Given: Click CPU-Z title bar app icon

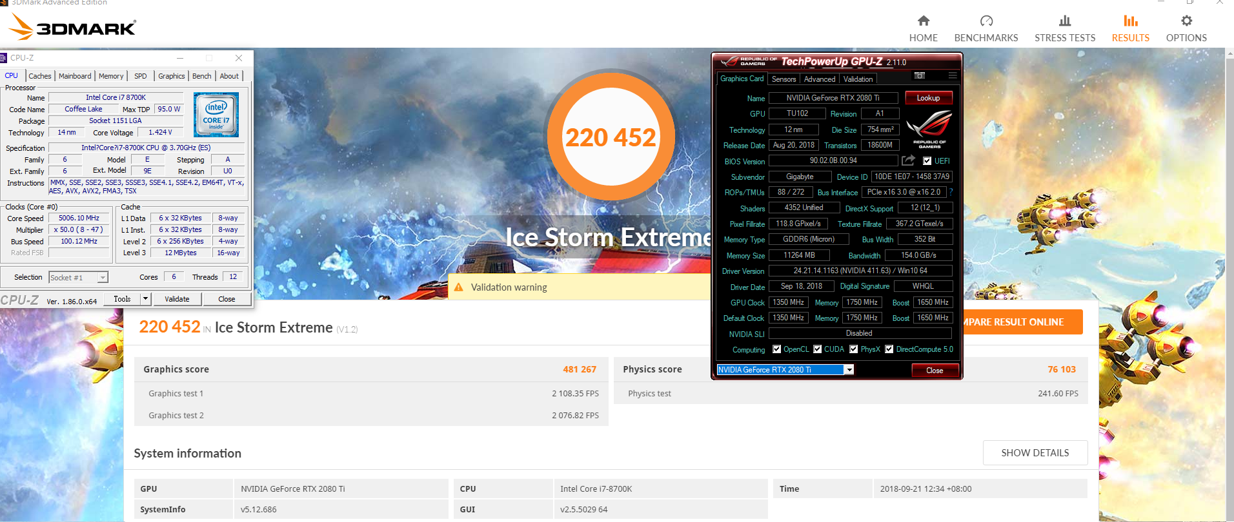Looking at the screenshot, I should [x=3, y=58].
